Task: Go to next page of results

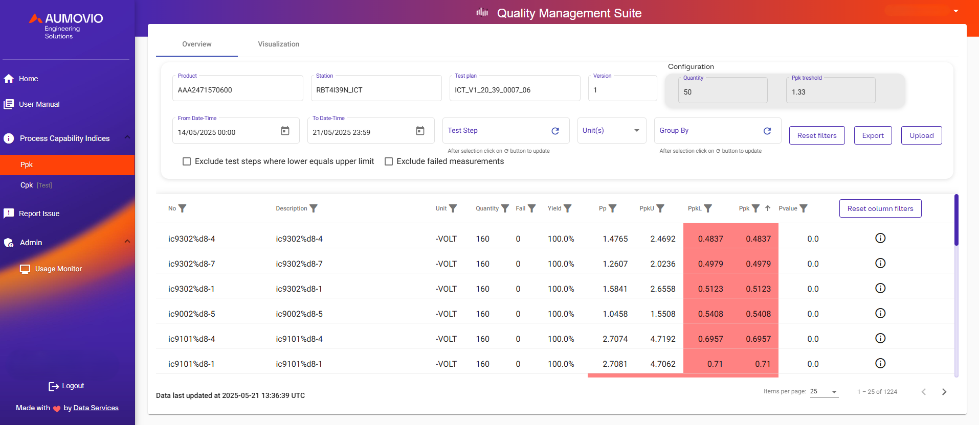Action: tap(944, 392)
